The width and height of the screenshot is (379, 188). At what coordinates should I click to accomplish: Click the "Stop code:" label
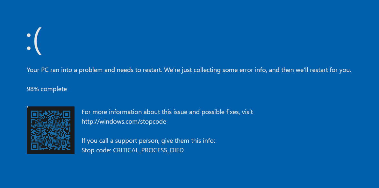point(97,150)
